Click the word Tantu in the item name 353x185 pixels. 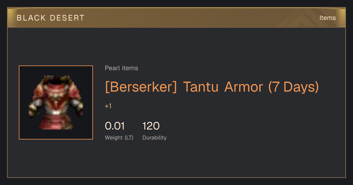pyautogui.click(x=201, y=87)
